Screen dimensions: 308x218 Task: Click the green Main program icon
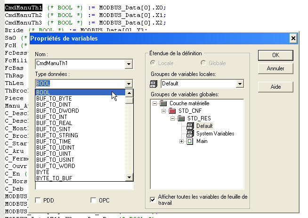pyautogui.click(x=190, y=141)
